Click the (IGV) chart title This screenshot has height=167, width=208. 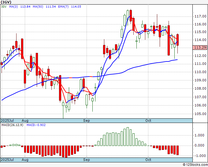pyautogui.click(x=6, y=2)
